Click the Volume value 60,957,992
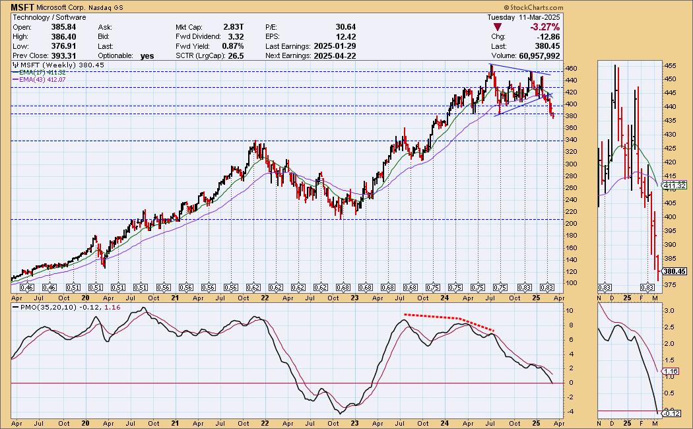 (539, 55)
